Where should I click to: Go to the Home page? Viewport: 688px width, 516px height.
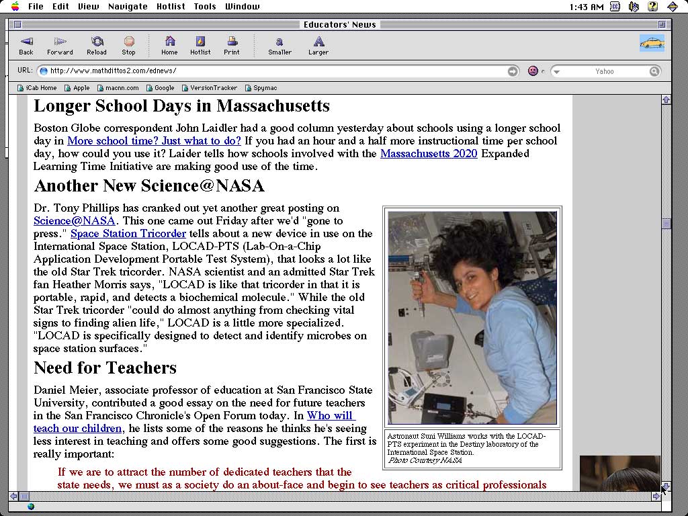(169, 46)
